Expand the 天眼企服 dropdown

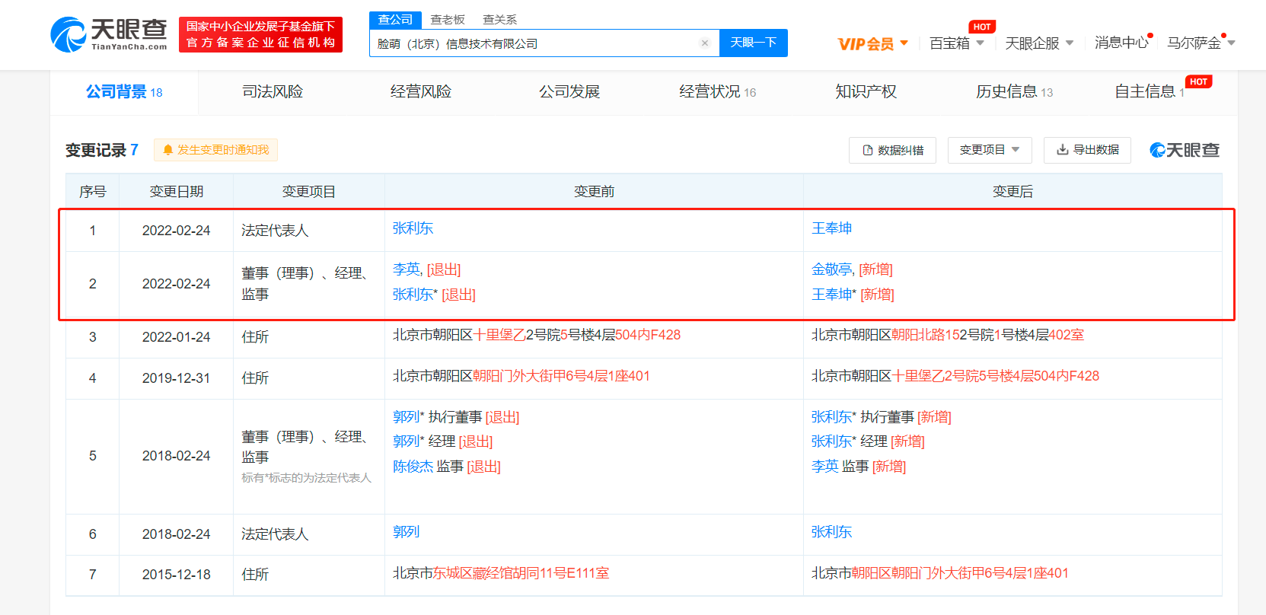tap(1039, 43)
